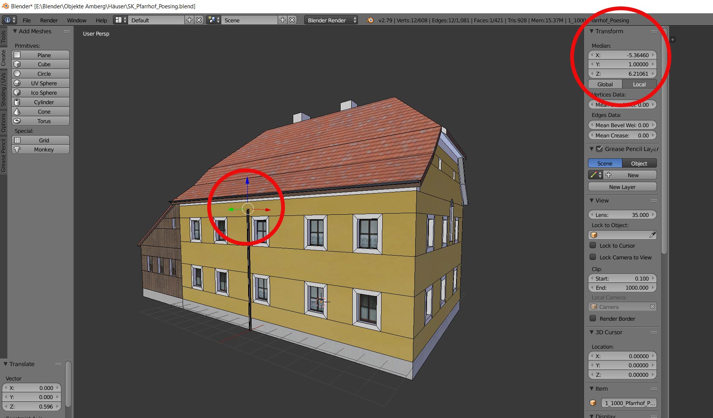Collapse the 3D Cursor panel
The height and width of the screenshot is (418, 713).
591,332
